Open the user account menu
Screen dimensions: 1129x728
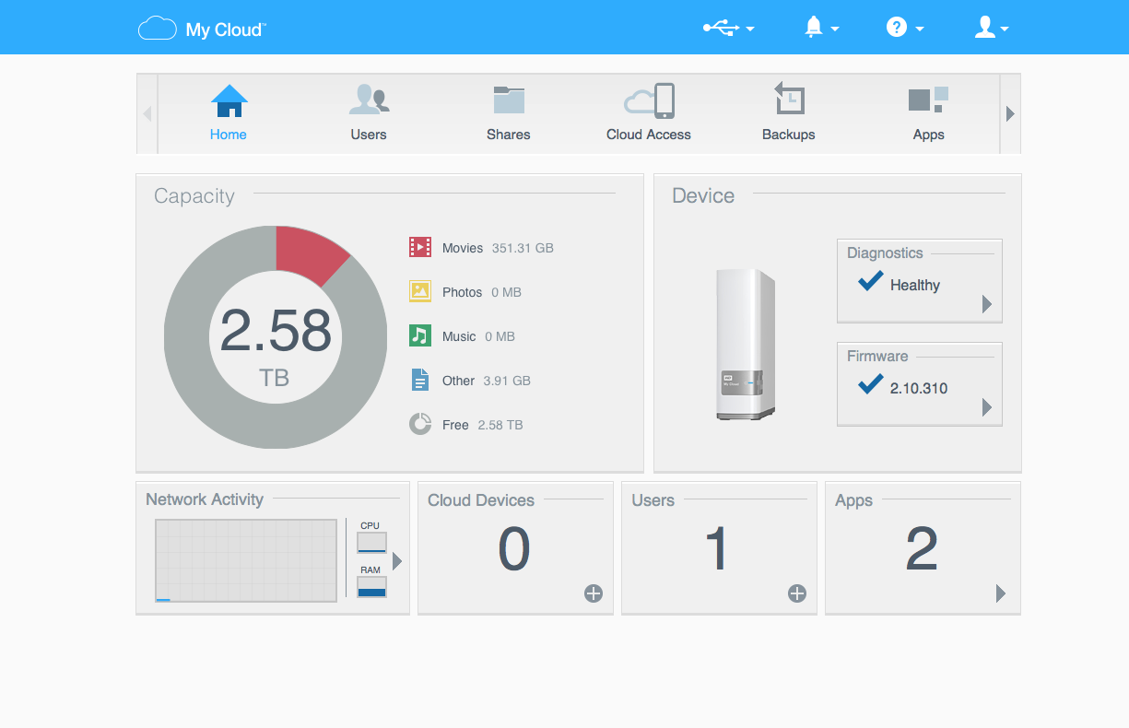coord(991,28)
